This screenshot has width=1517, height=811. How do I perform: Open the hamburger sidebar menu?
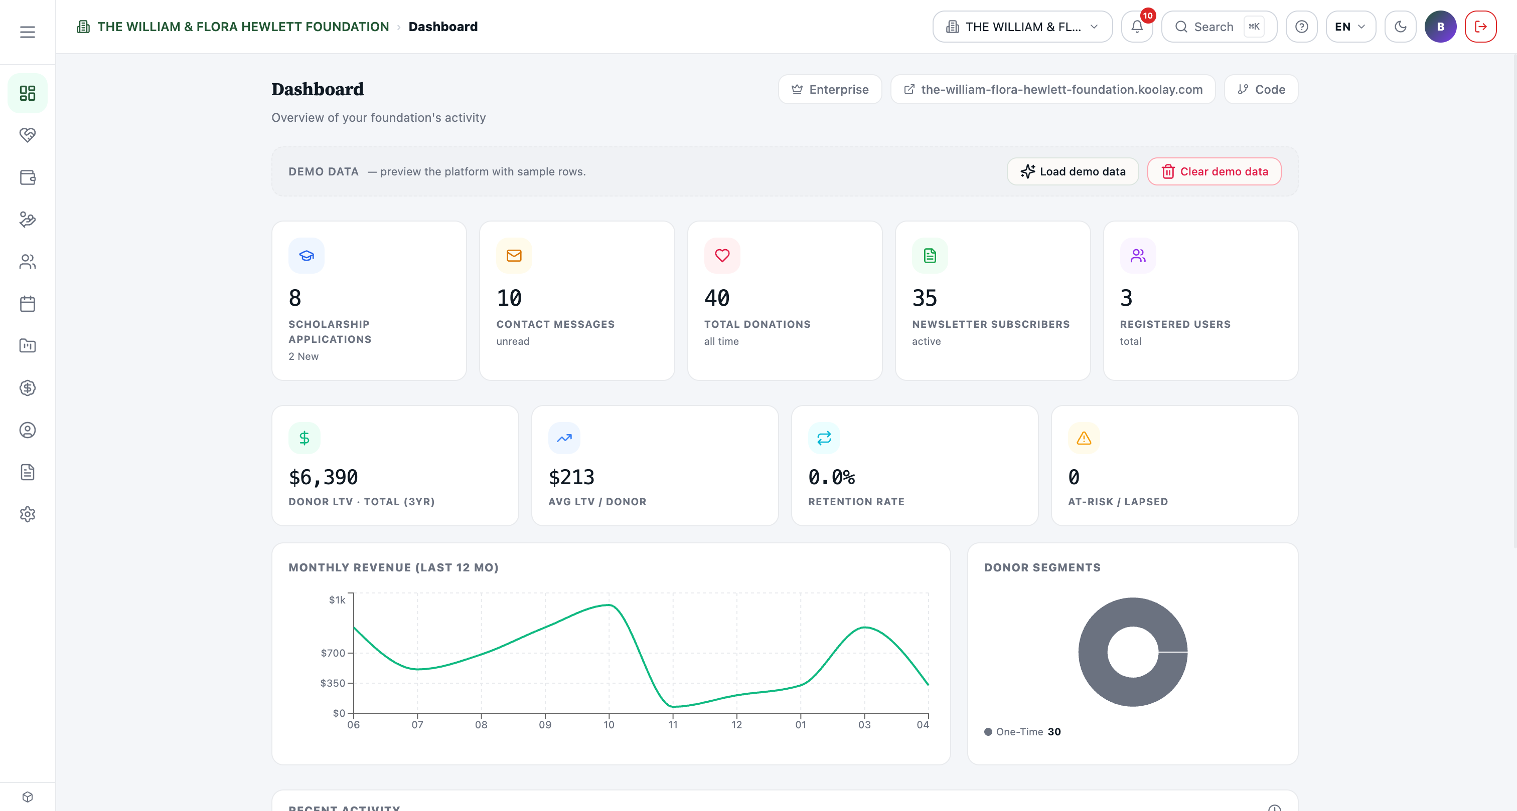coord(27,32)
